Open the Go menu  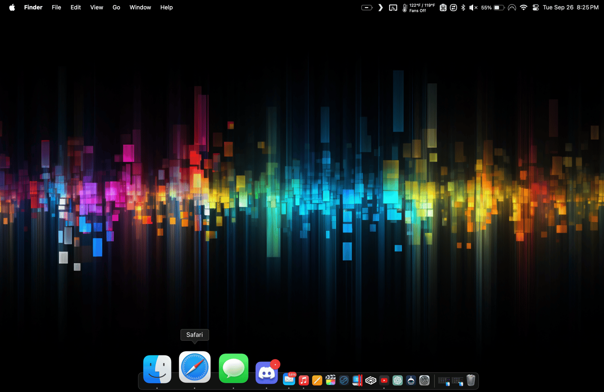point(116,7)
